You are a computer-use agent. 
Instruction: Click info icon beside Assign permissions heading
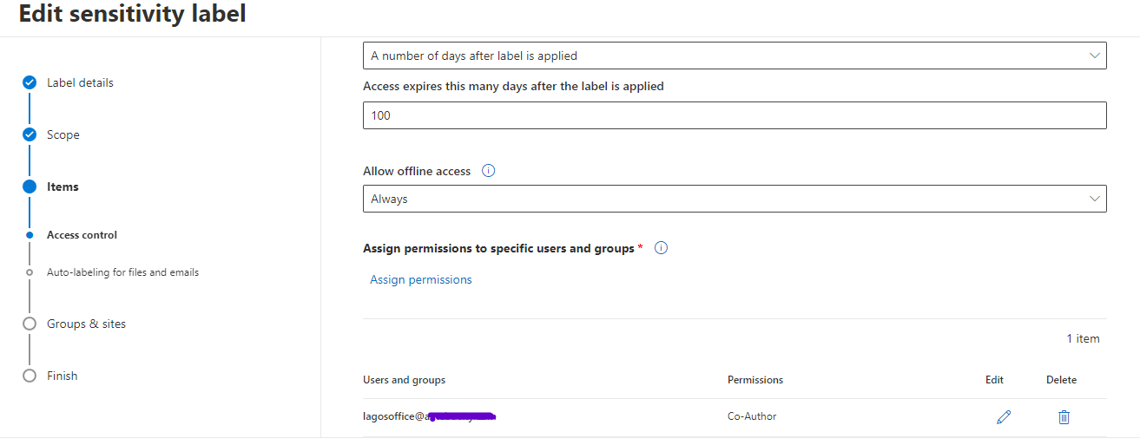tap(661, 248)
